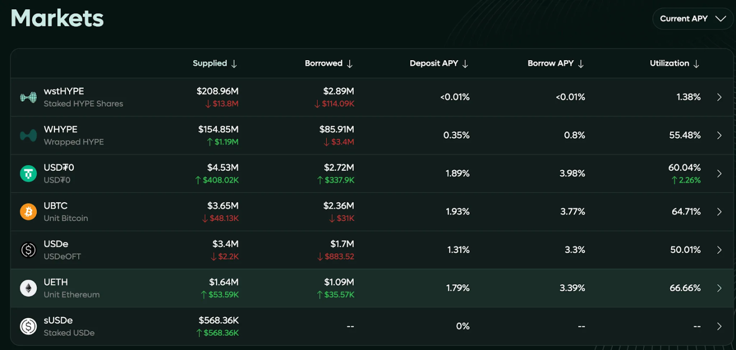
Task: Sort markets by Supplied column
Action: tap(215, 64)
